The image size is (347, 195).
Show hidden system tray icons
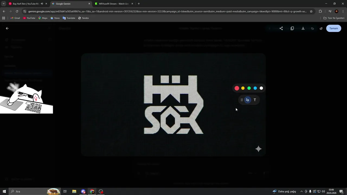[301, 191]
